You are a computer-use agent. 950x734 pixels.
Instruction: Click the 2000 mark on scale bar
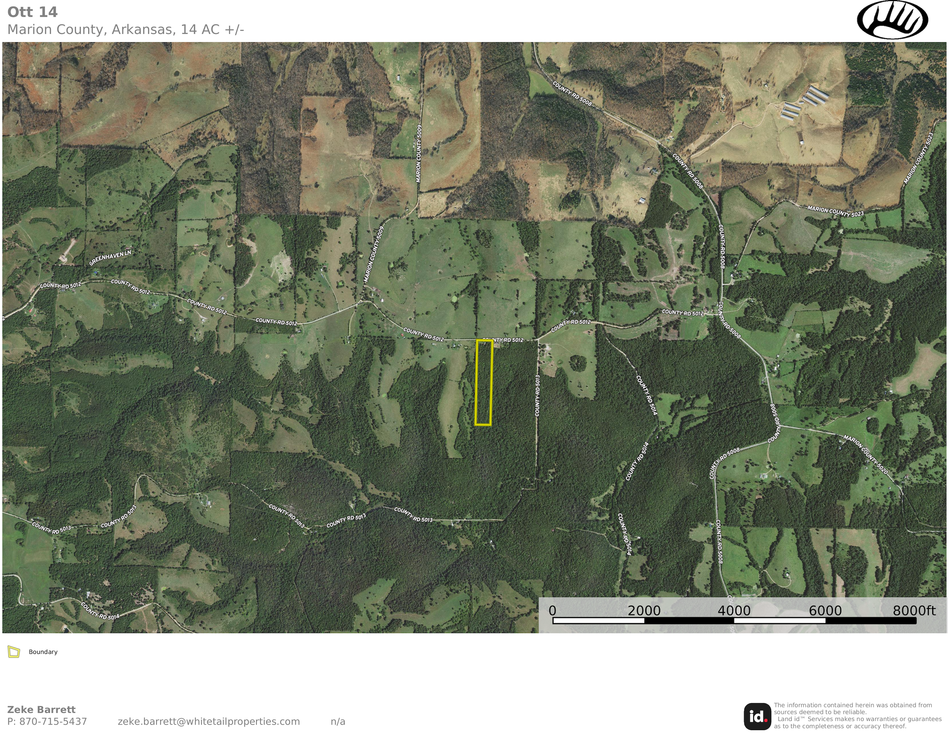point(644,611)
